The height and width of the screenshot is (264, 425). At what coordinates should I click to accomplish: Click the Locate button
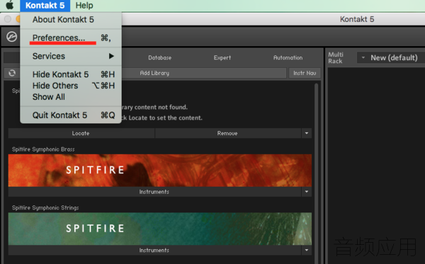(x=81, y=133)
